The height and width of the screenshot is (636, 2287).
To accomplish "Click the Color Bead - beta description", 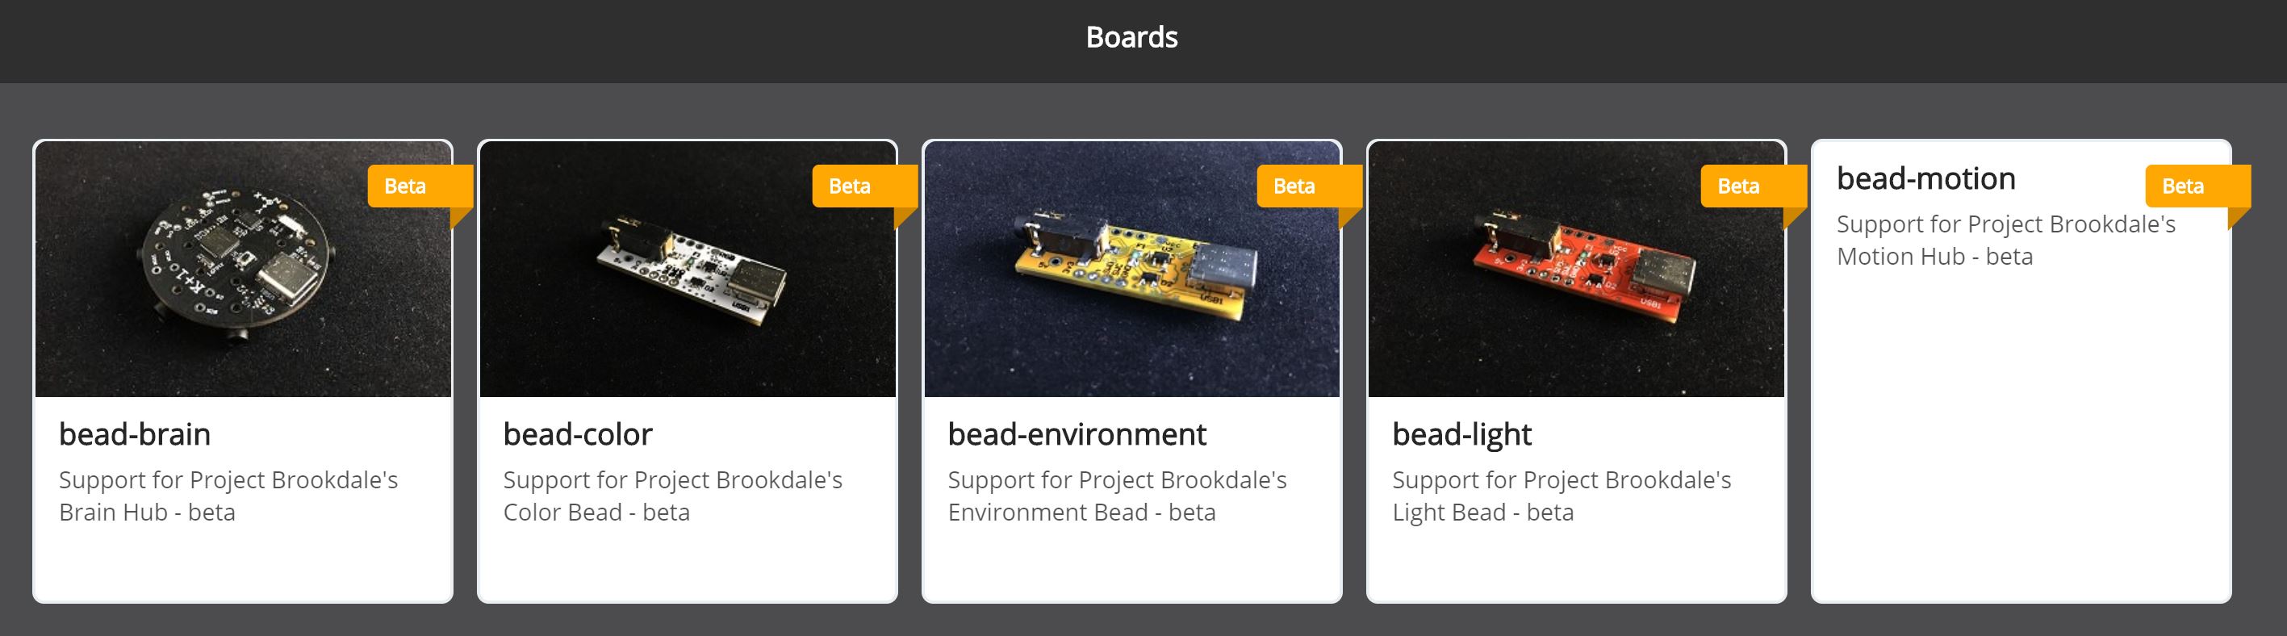I will (x=673, y=496).
